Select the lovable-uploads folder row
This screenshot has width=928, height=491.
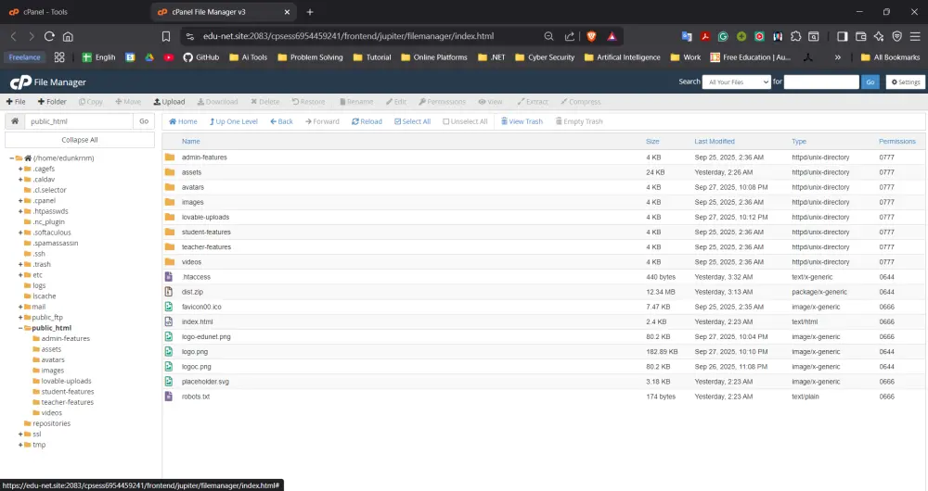(543, 217)
